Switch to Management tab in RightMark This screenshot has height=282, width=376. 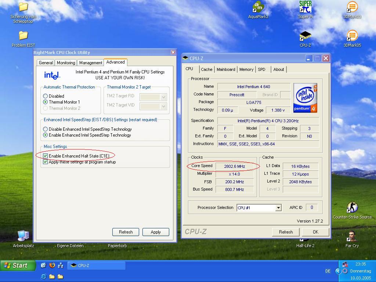[91, 62]
